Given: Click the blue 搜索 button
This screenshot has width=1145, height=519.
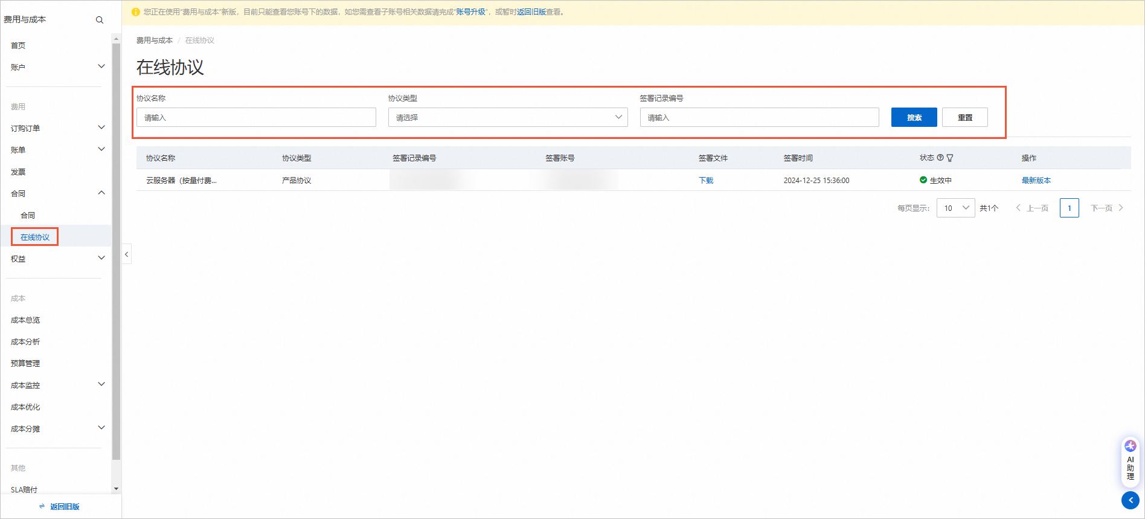Looking at the screenshot, I should pyautogui.click(x=914, y=117).
